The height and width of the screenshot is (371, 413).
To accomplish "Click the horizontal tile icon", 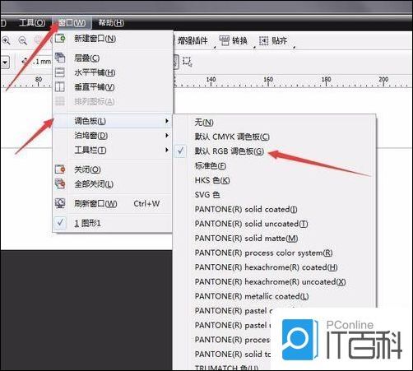I will [60, 72].
